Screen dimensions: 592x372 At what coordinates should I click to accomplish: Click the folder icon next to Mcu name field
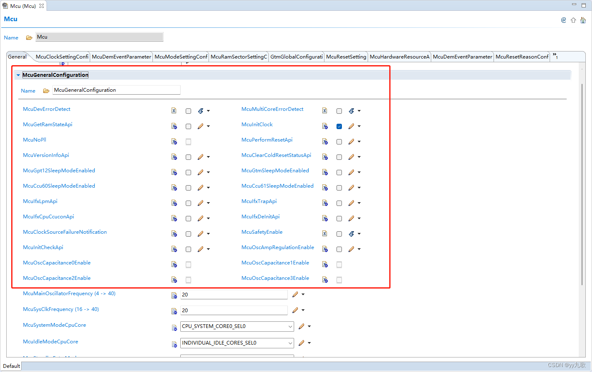click(29, 38)
